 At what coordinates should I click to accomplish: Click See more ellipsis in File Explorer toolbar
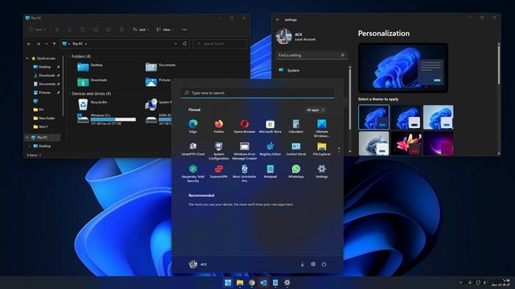[x=185, y=29]
